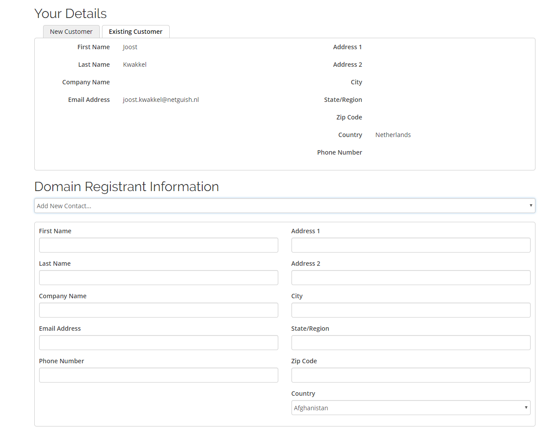Open the Add New Contact dropdown
This screenshot has height=430, width=557.
pos(284,206)
